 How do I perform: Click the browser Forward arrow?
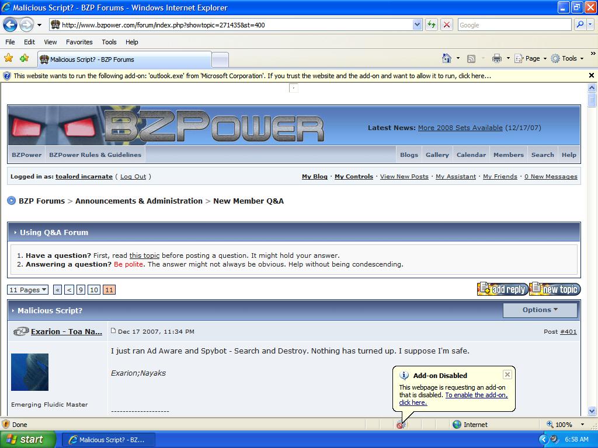[x=26, y=25]
